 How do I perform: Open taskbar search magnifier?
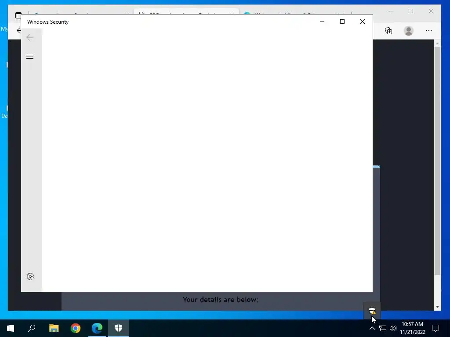32,328
